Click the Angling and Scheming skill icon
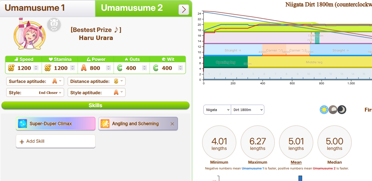 pos(105,124)
